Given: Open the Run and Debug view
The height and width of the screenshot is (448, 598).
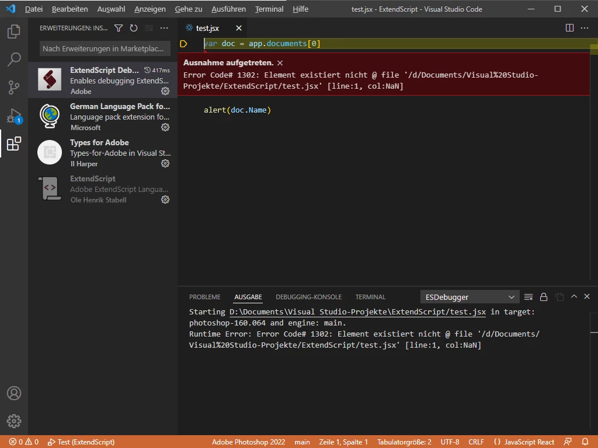Looking at the screenshot, I should [14, 116].
